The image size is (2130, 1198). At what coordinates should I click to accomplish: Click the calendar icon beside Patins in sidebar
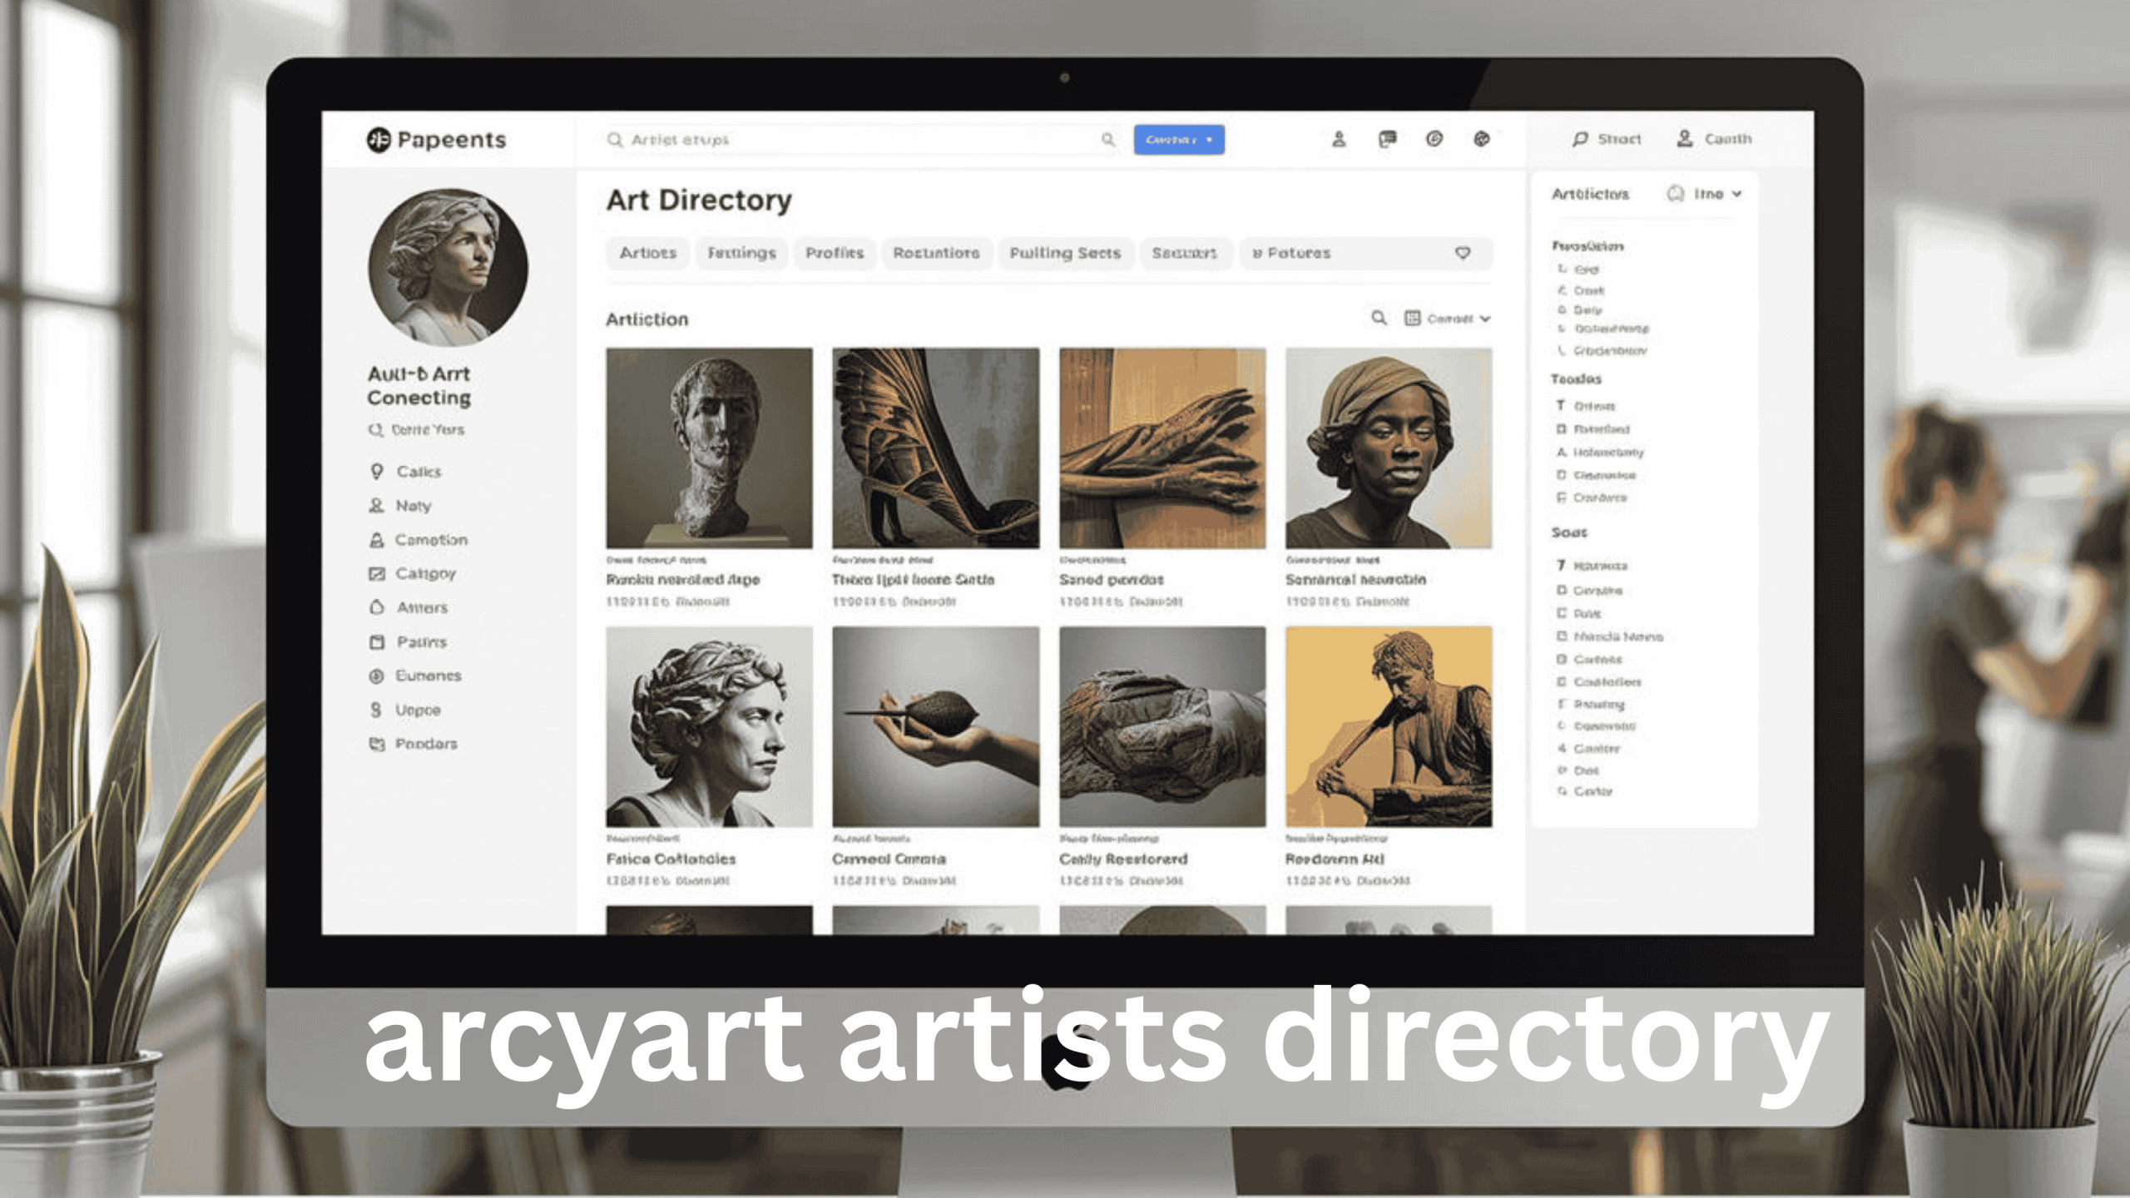click(x=379, y=641)
